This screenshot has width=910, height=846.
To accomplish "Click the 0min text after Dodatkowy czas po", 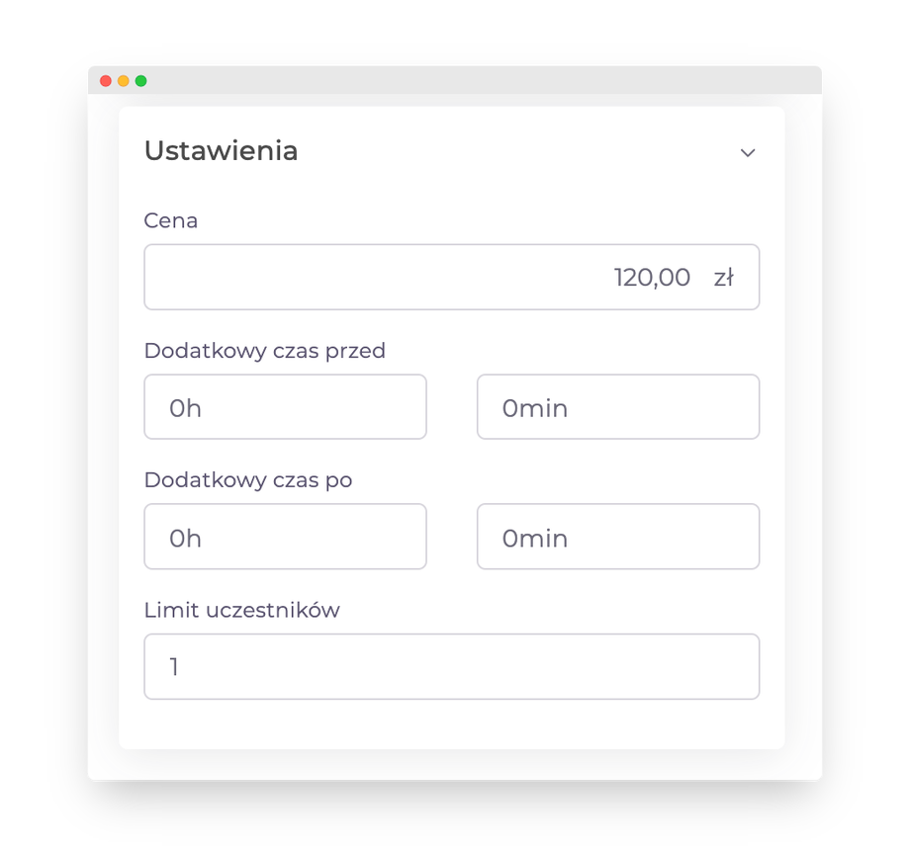I will 534,539.
